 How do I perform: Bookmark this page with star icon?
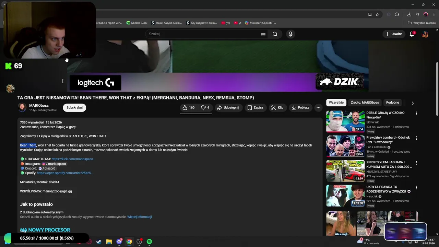coord(377,14)
